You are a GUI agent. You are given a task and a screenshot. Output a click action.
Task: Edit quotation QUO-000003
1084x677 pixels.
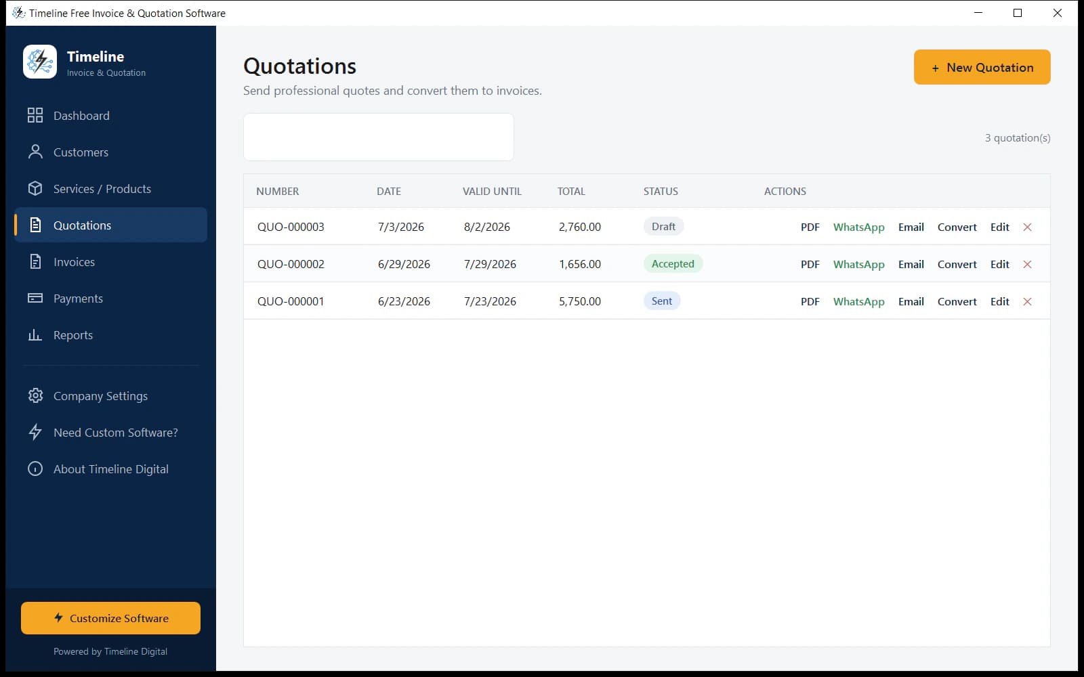pyautogui.click(x=999, y=227)
